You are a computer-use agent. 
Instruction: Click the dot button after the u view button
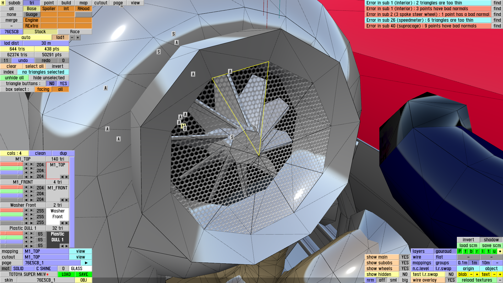[x=500, y=251]
